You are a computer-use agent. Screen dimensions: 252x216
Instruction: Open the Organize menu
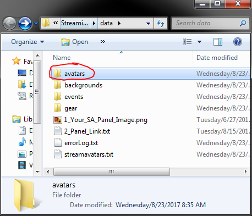click(28, 42)
